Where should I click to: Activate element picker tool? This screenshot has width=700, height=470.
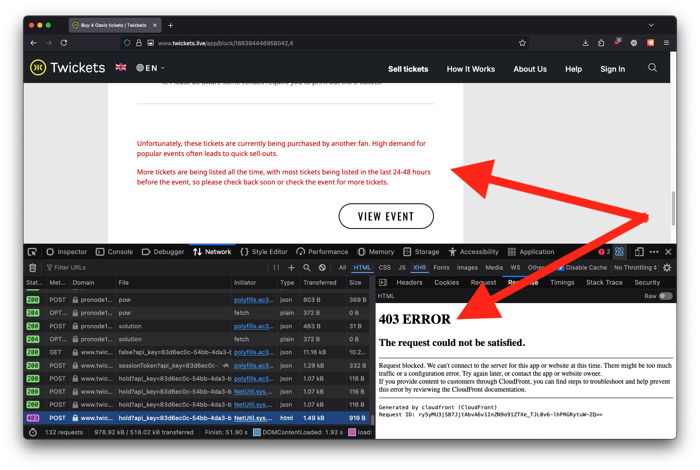[x=32, y=252]
